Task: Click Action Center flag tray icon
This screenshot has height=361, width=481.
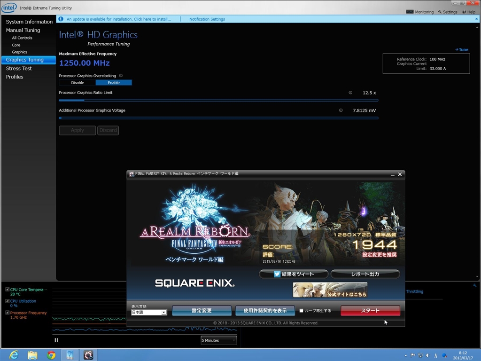Action: (x=413, y=355)
